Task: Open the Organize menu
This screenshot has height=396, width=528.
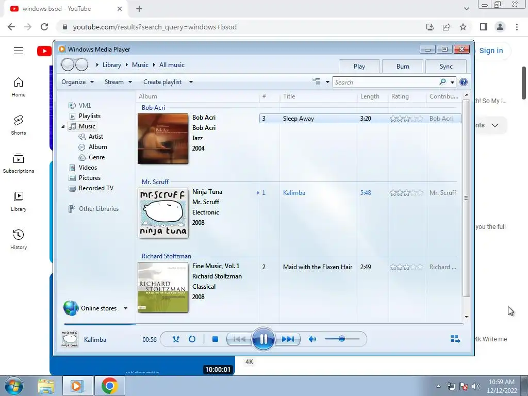Action: pyautogui.click(x=77, y=82)
